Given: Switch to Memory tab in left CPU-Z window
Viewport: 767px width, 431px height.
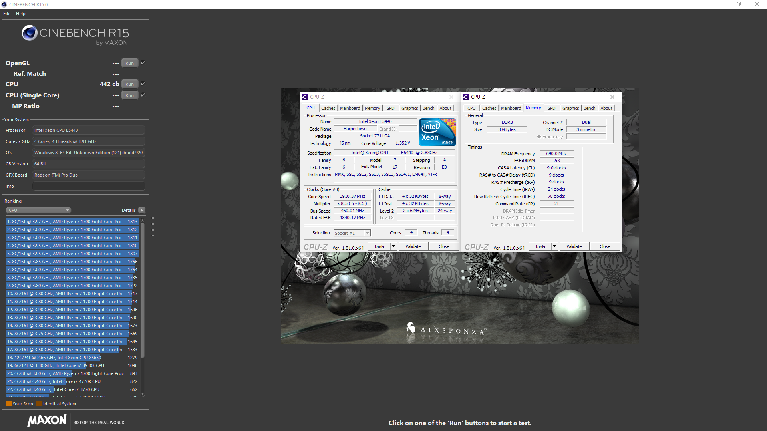Looking at the screenshot, I should click(x=372, y=108).
